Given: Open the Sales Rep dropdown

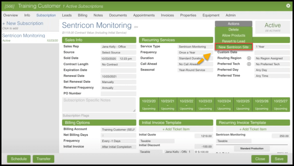Looking at the screenshot, I should coord(118,47).
